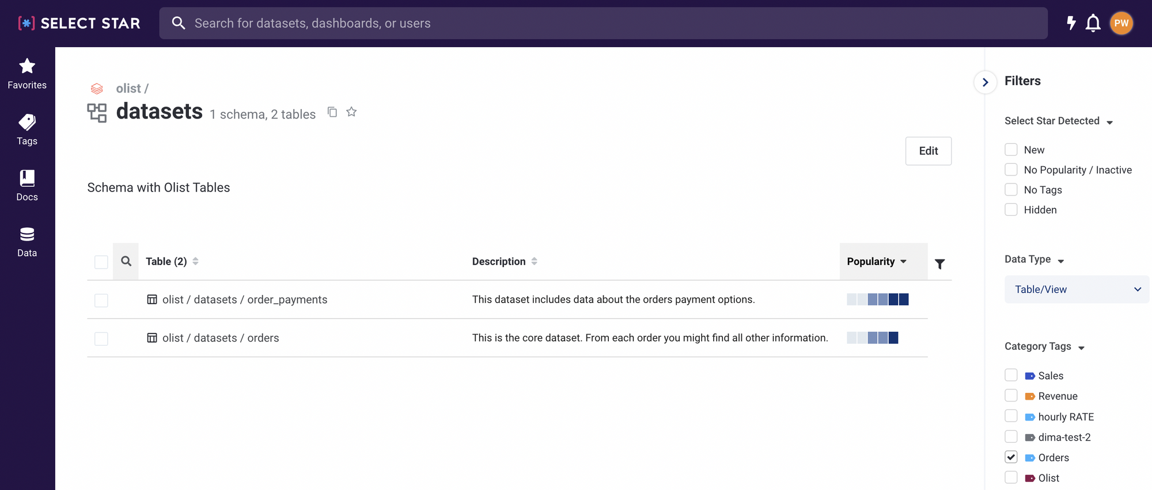Click the Olist tag icon
This screenshot has height=490, width=1152.
[x=1030, y=478]
